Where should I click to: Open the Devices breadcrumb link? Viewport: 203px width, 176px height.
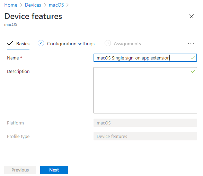pos(33,5)
